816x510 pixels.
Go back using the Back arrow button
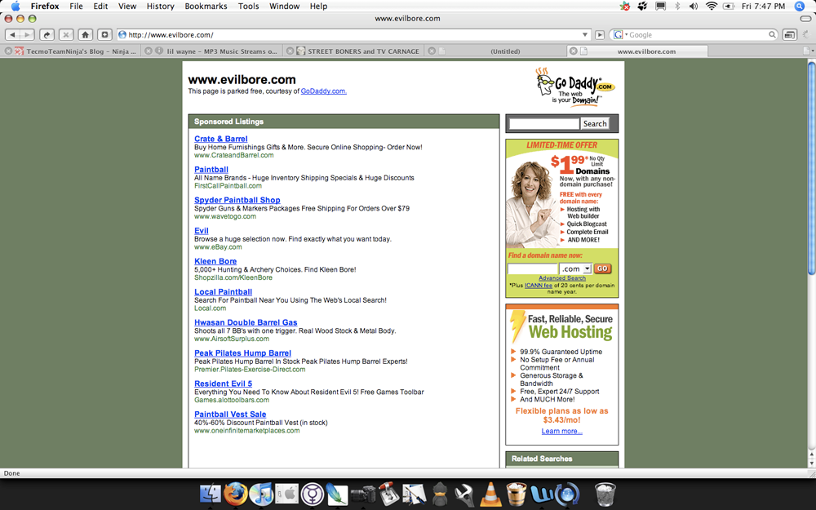pyautogui.click(x=12, y=35)
